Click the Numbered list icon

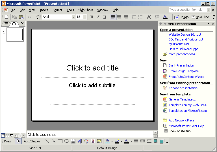tap(134, 17)
